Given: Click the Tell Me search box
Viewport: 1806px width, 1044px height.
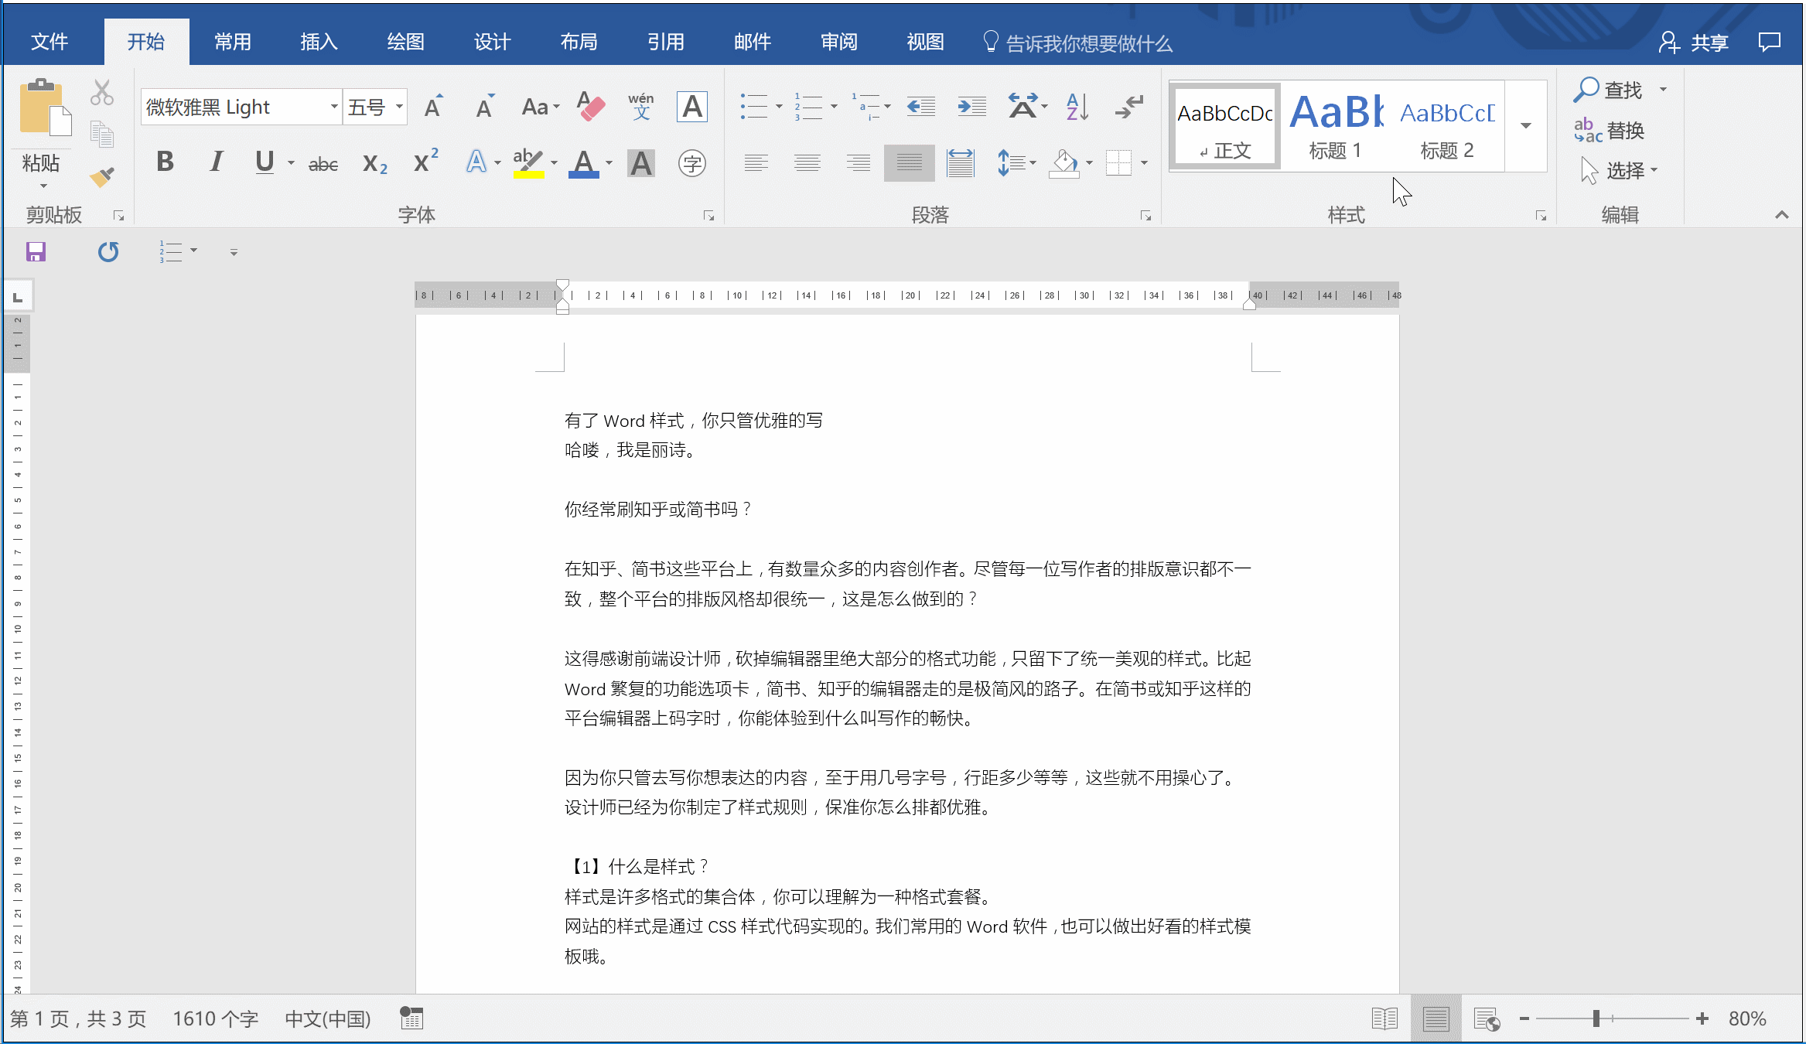Looking at the screenshot, I should (x=1077, y=43).
